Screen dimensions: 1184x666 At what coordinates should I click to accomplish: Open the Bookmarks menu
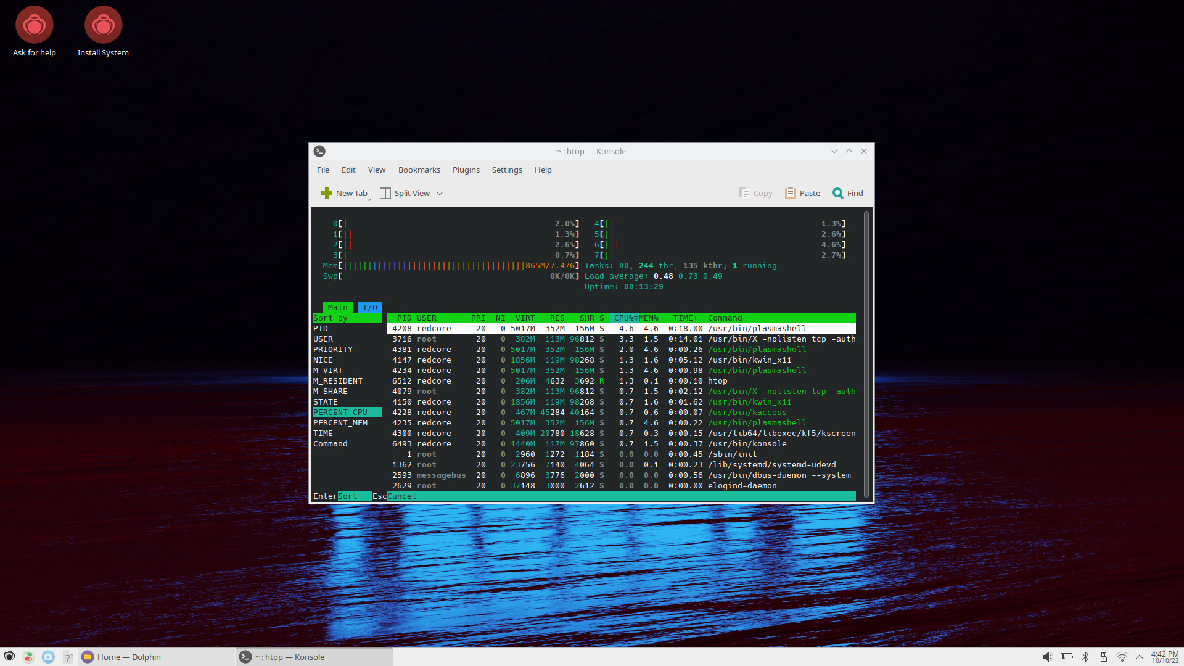point(419,170)
